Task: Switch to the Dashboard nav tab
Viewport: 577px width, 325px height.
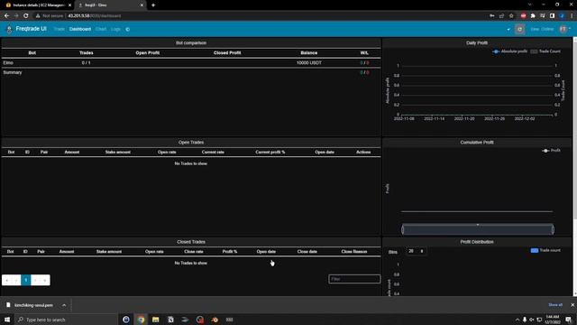Action: click(80, 29)
